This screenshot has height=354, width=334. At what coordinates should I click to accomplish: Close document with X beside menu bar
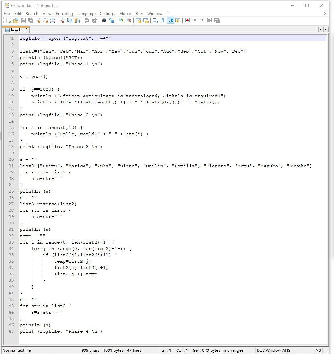click(x=325, y=14)
